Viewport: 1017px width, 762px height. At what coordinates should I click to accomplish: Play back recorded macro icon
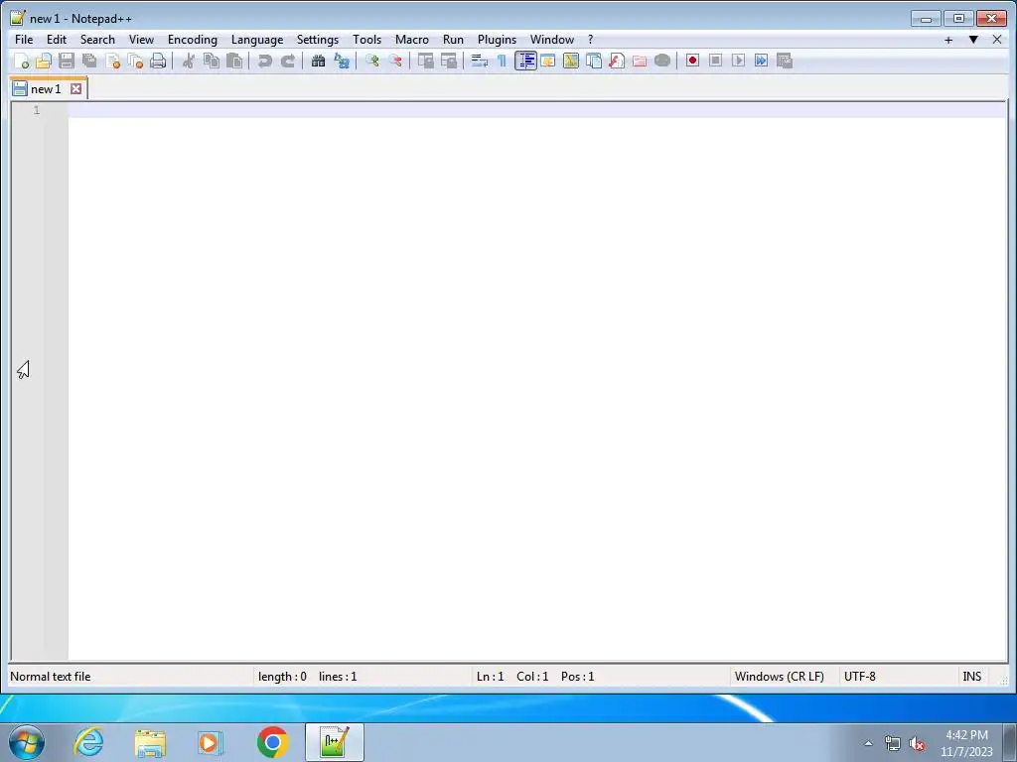click(738, 61)
